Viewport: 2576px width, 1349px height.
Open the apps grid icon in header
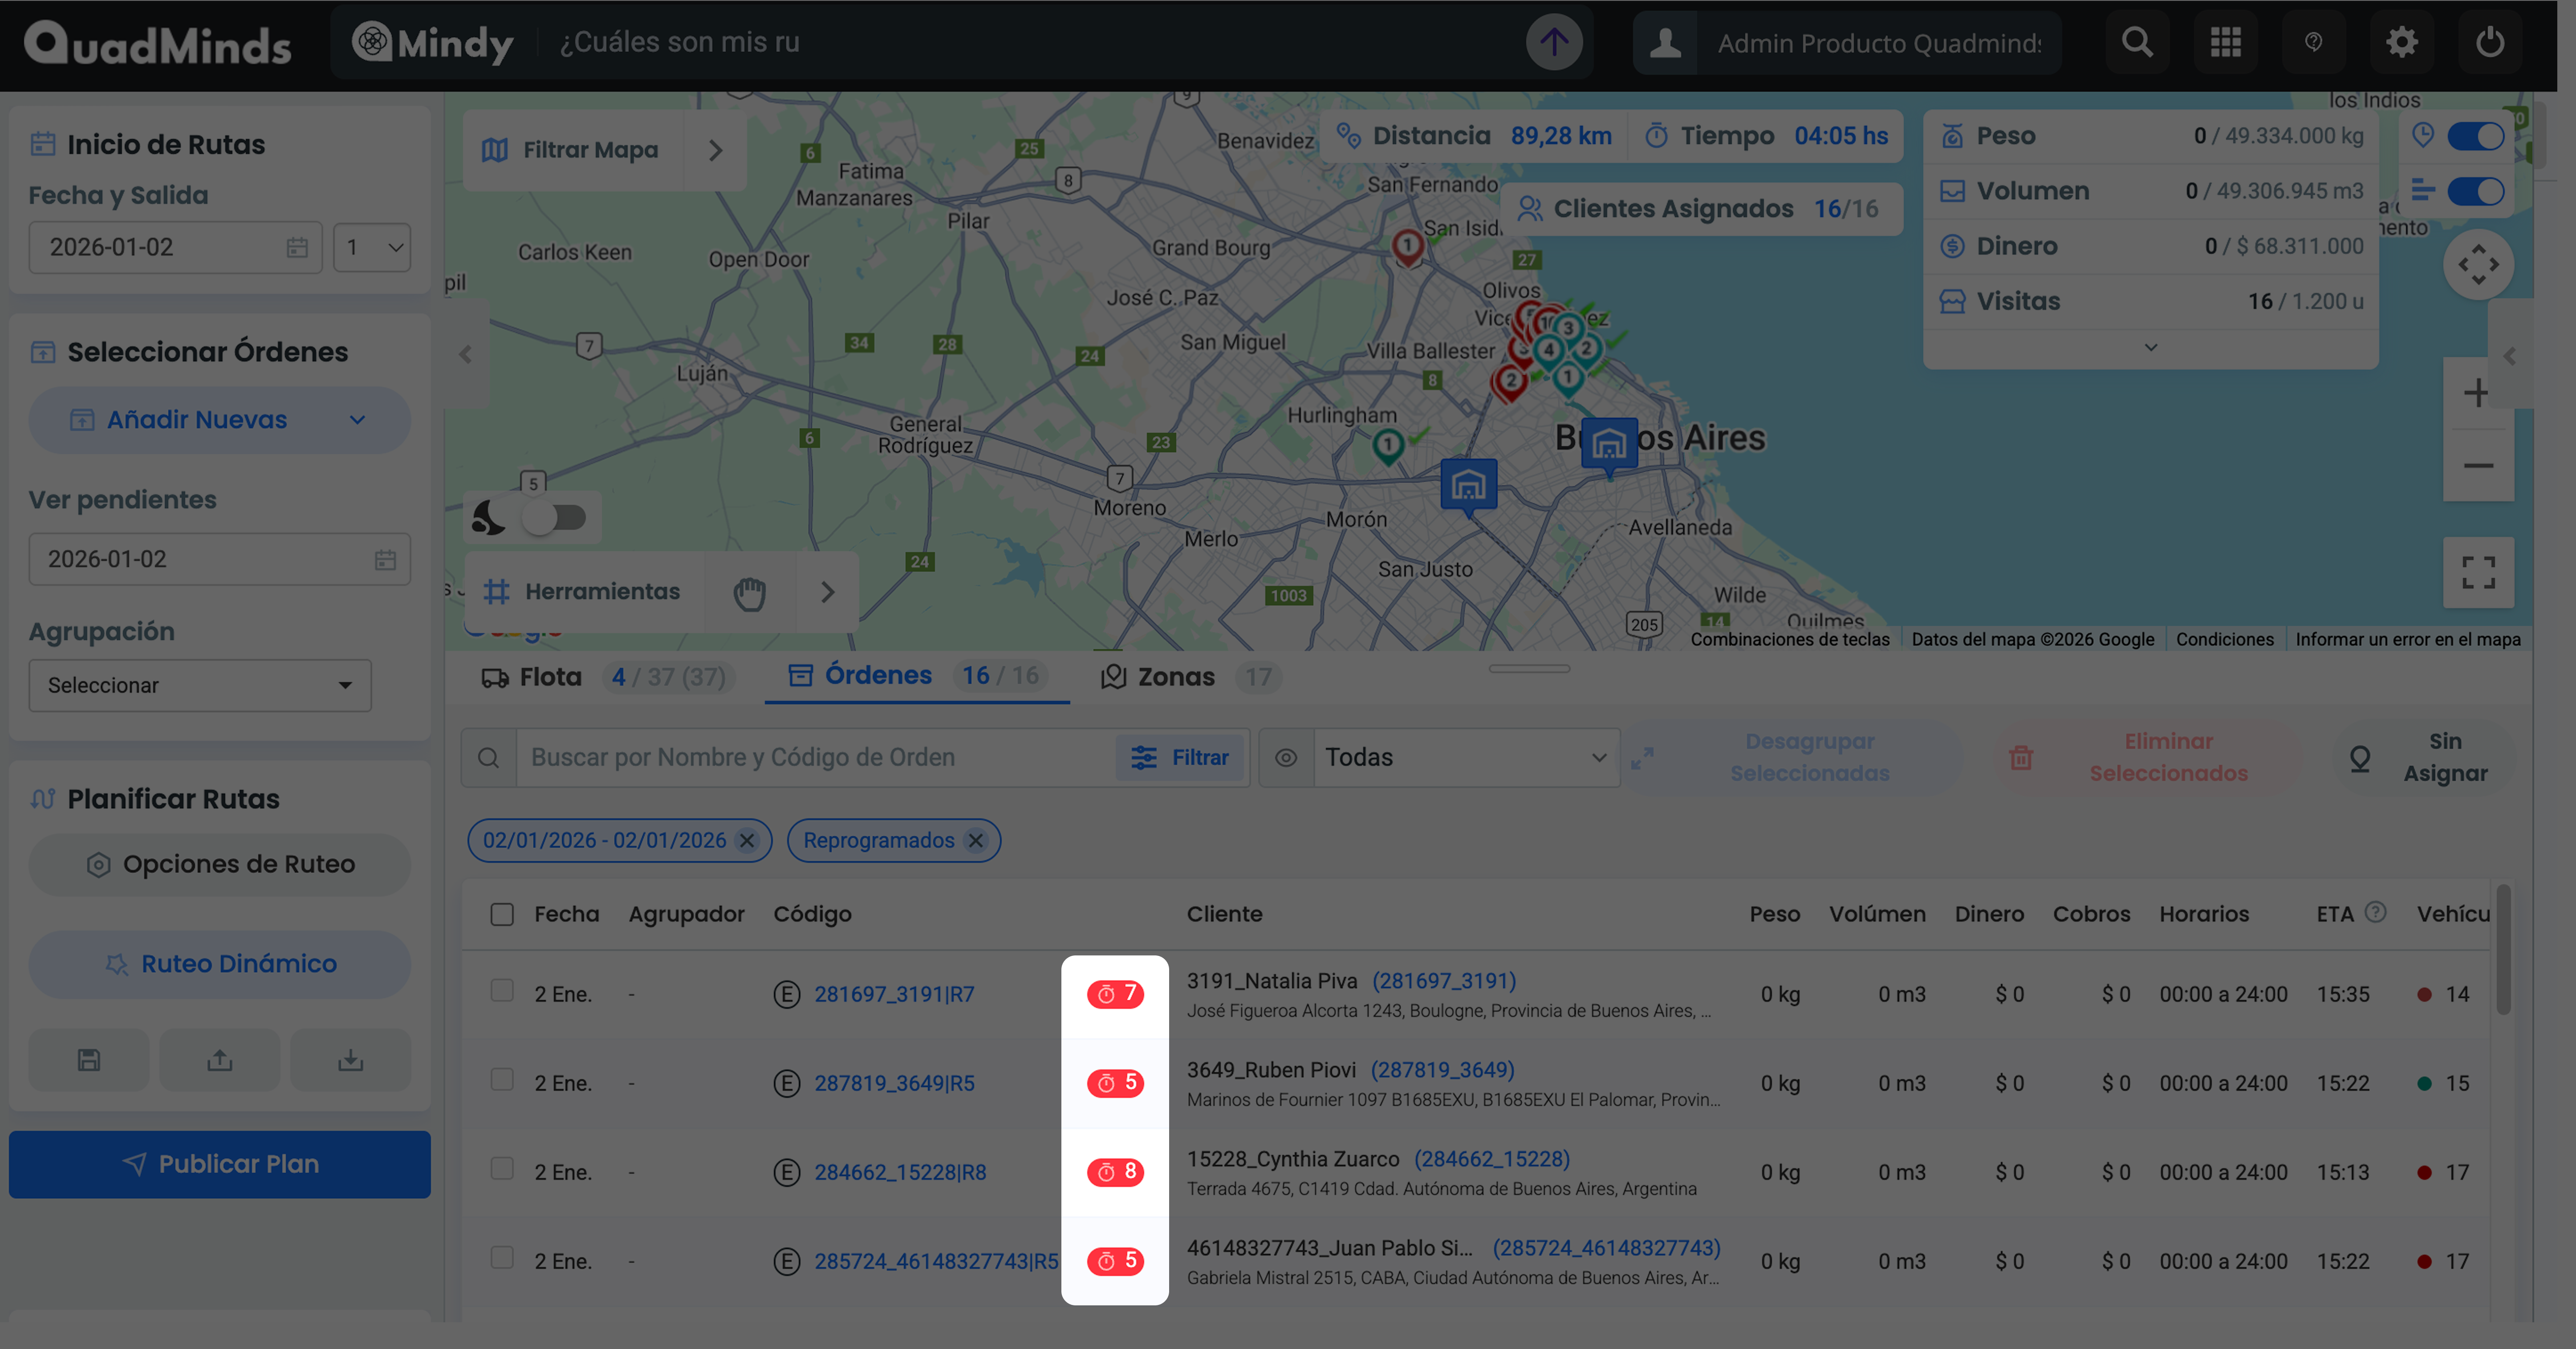tap(2225, 42)
